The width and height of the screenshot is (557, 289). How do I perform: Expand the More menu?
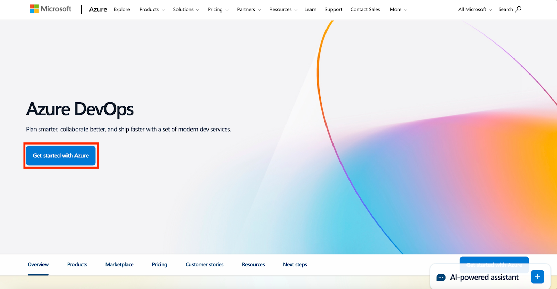(x=398, y=9)
